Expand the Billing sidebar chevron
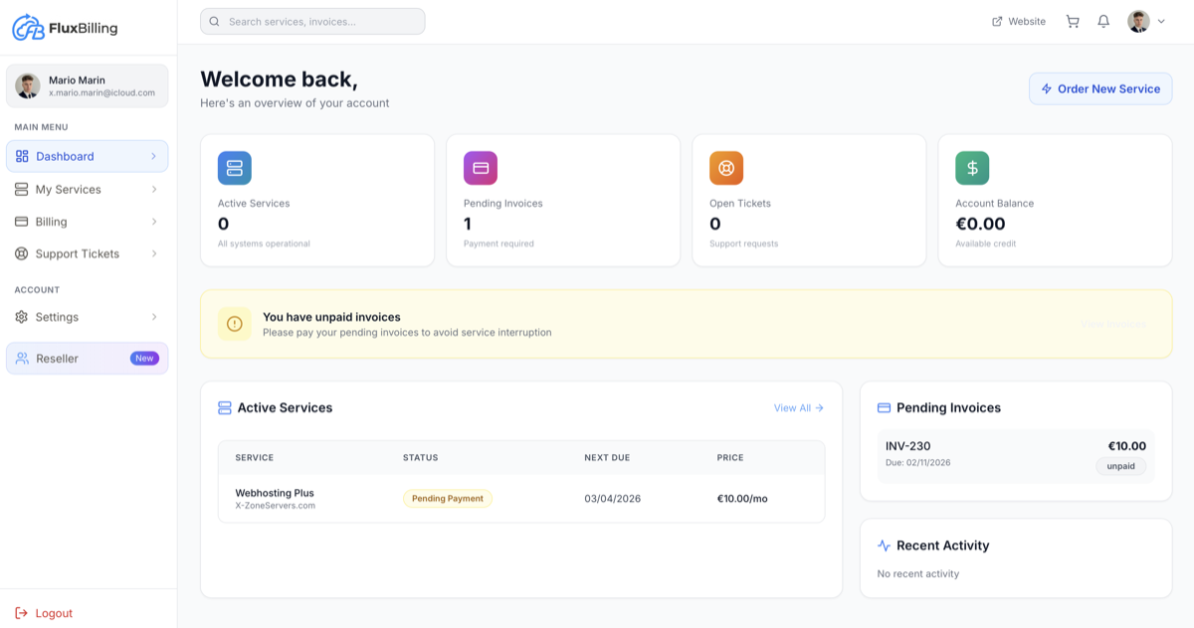 point(153,222)
